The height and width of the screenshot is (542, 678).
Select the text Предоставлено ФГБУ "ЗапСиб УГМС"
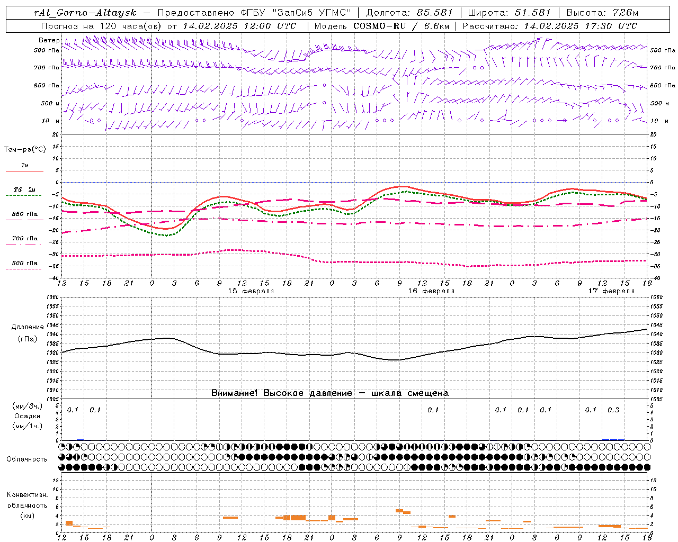tap(254, 13)
